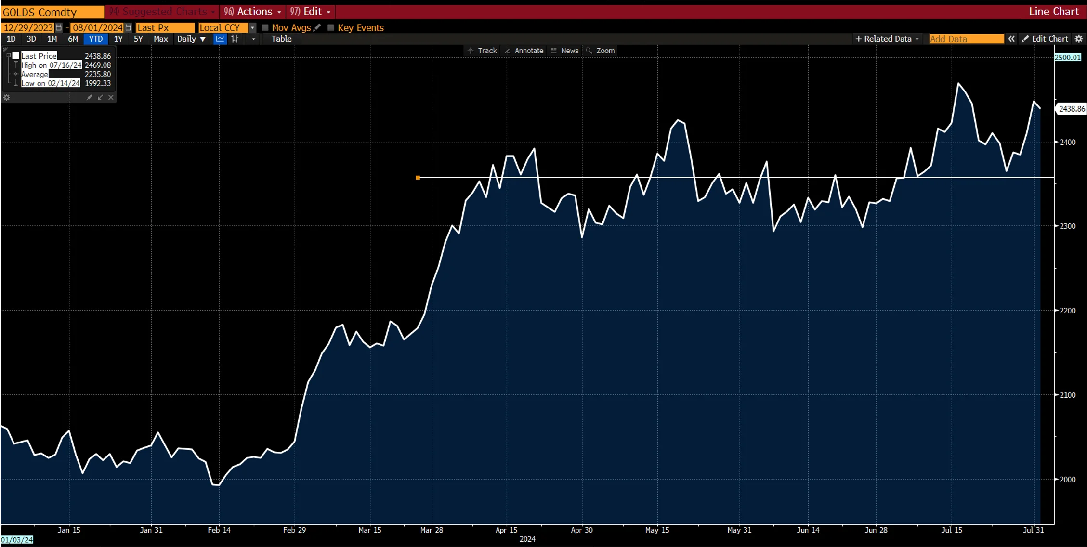
Task: Close the legend box
Action: coord(111,97)
